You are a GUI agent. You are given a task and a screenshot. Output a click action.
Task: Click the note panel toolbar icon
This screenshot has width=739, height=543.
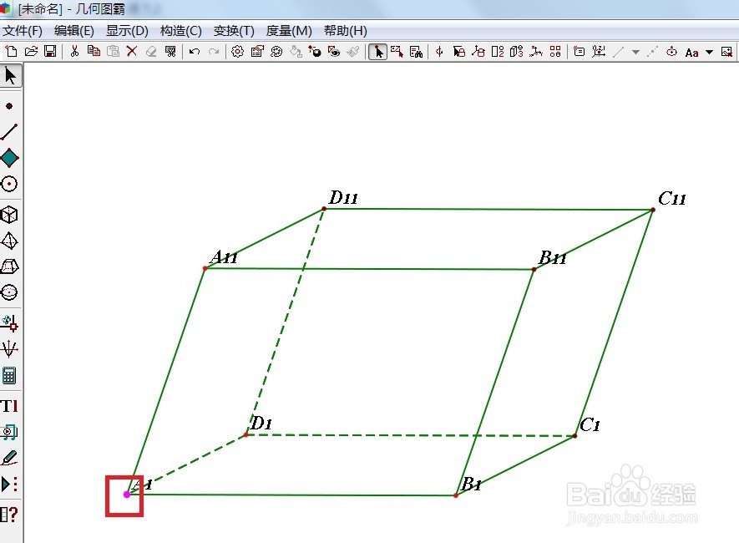click(x=580, y=51)
